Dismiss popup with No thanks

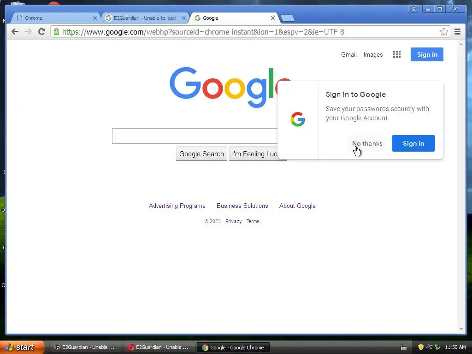point(367,144)
